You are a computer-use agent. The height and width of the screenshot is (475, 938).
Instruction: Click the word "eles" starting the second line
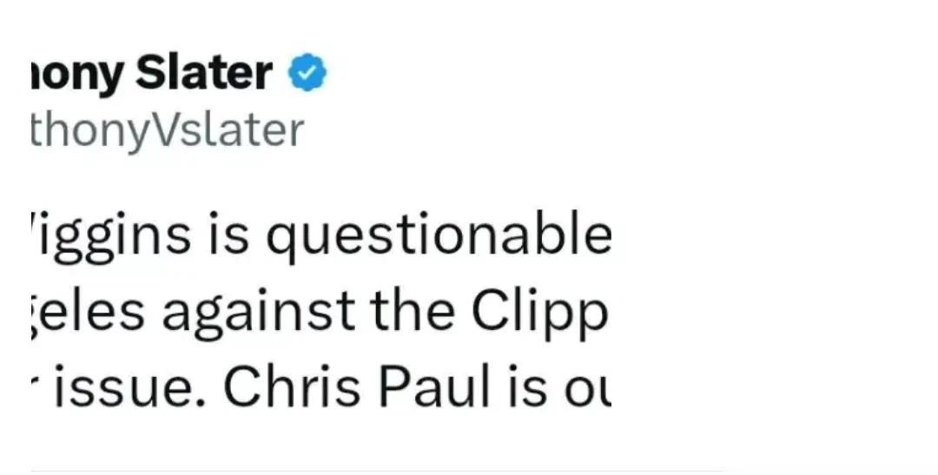88,313
